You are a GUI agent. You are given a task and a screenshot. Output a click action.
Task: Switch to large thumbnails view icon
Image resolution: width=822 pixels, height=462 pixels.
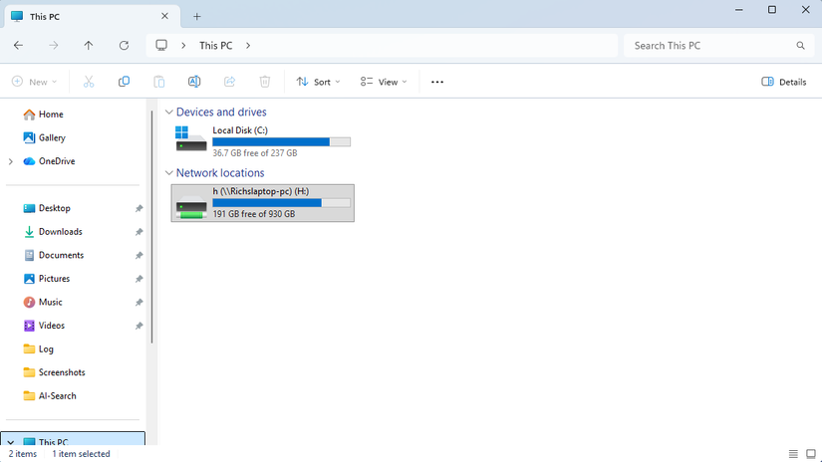coord(810,454)
